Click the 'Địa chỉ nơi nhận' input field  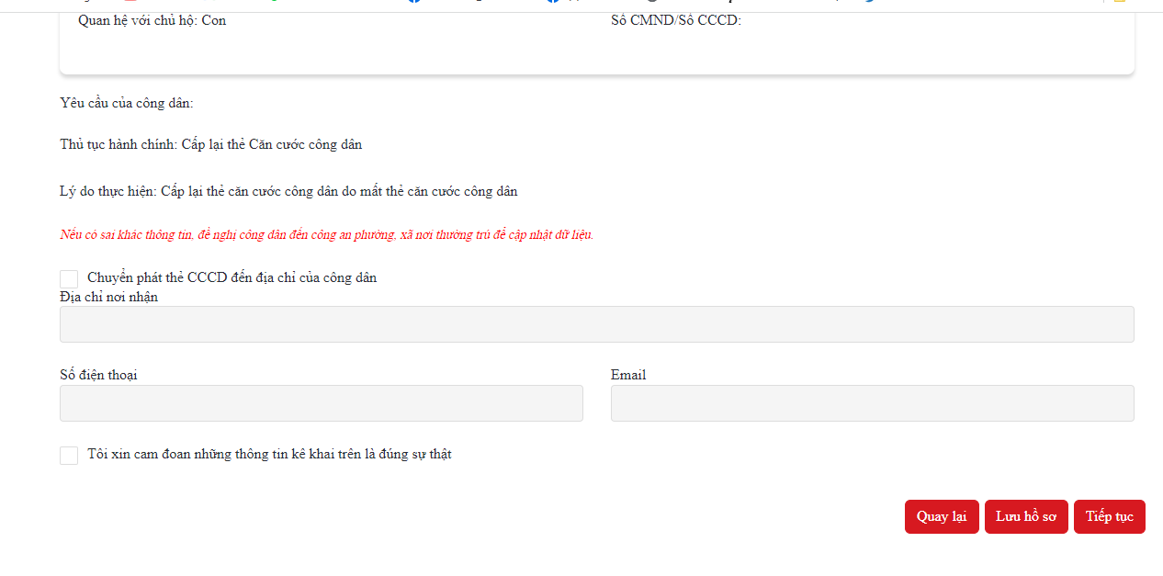point(596,324)
